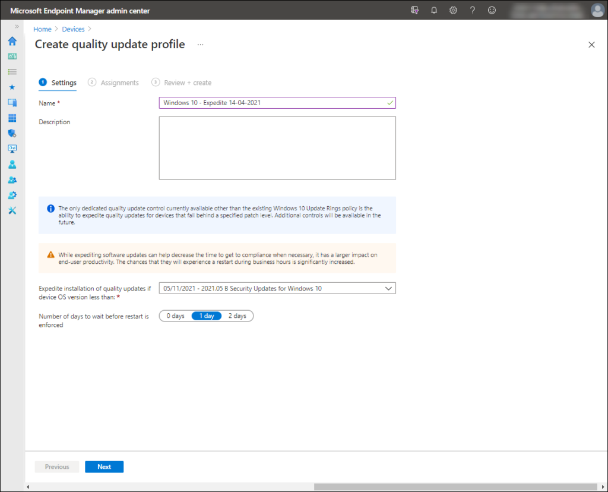Viewport: 608px width, 492px height.
Task: Select 1 day restart option
Action: click(x=206, y=316)
